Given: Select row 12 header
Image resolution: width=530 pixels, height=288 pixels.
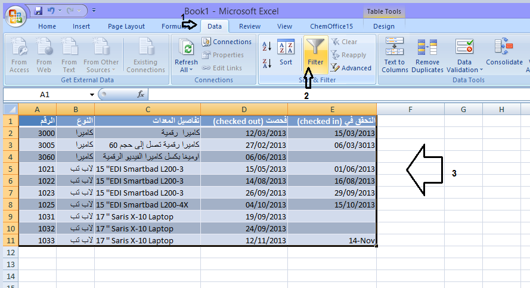Looking at the screenshot, I should 11,252.
